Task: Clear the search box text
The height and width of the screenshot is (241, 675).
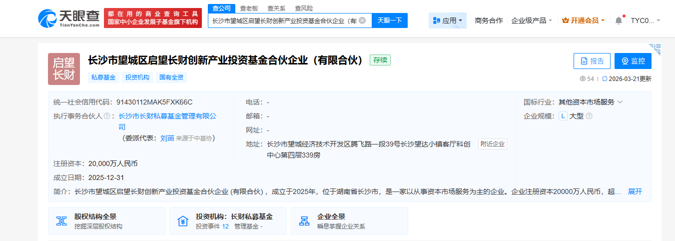Action: (x=362, y=20)
